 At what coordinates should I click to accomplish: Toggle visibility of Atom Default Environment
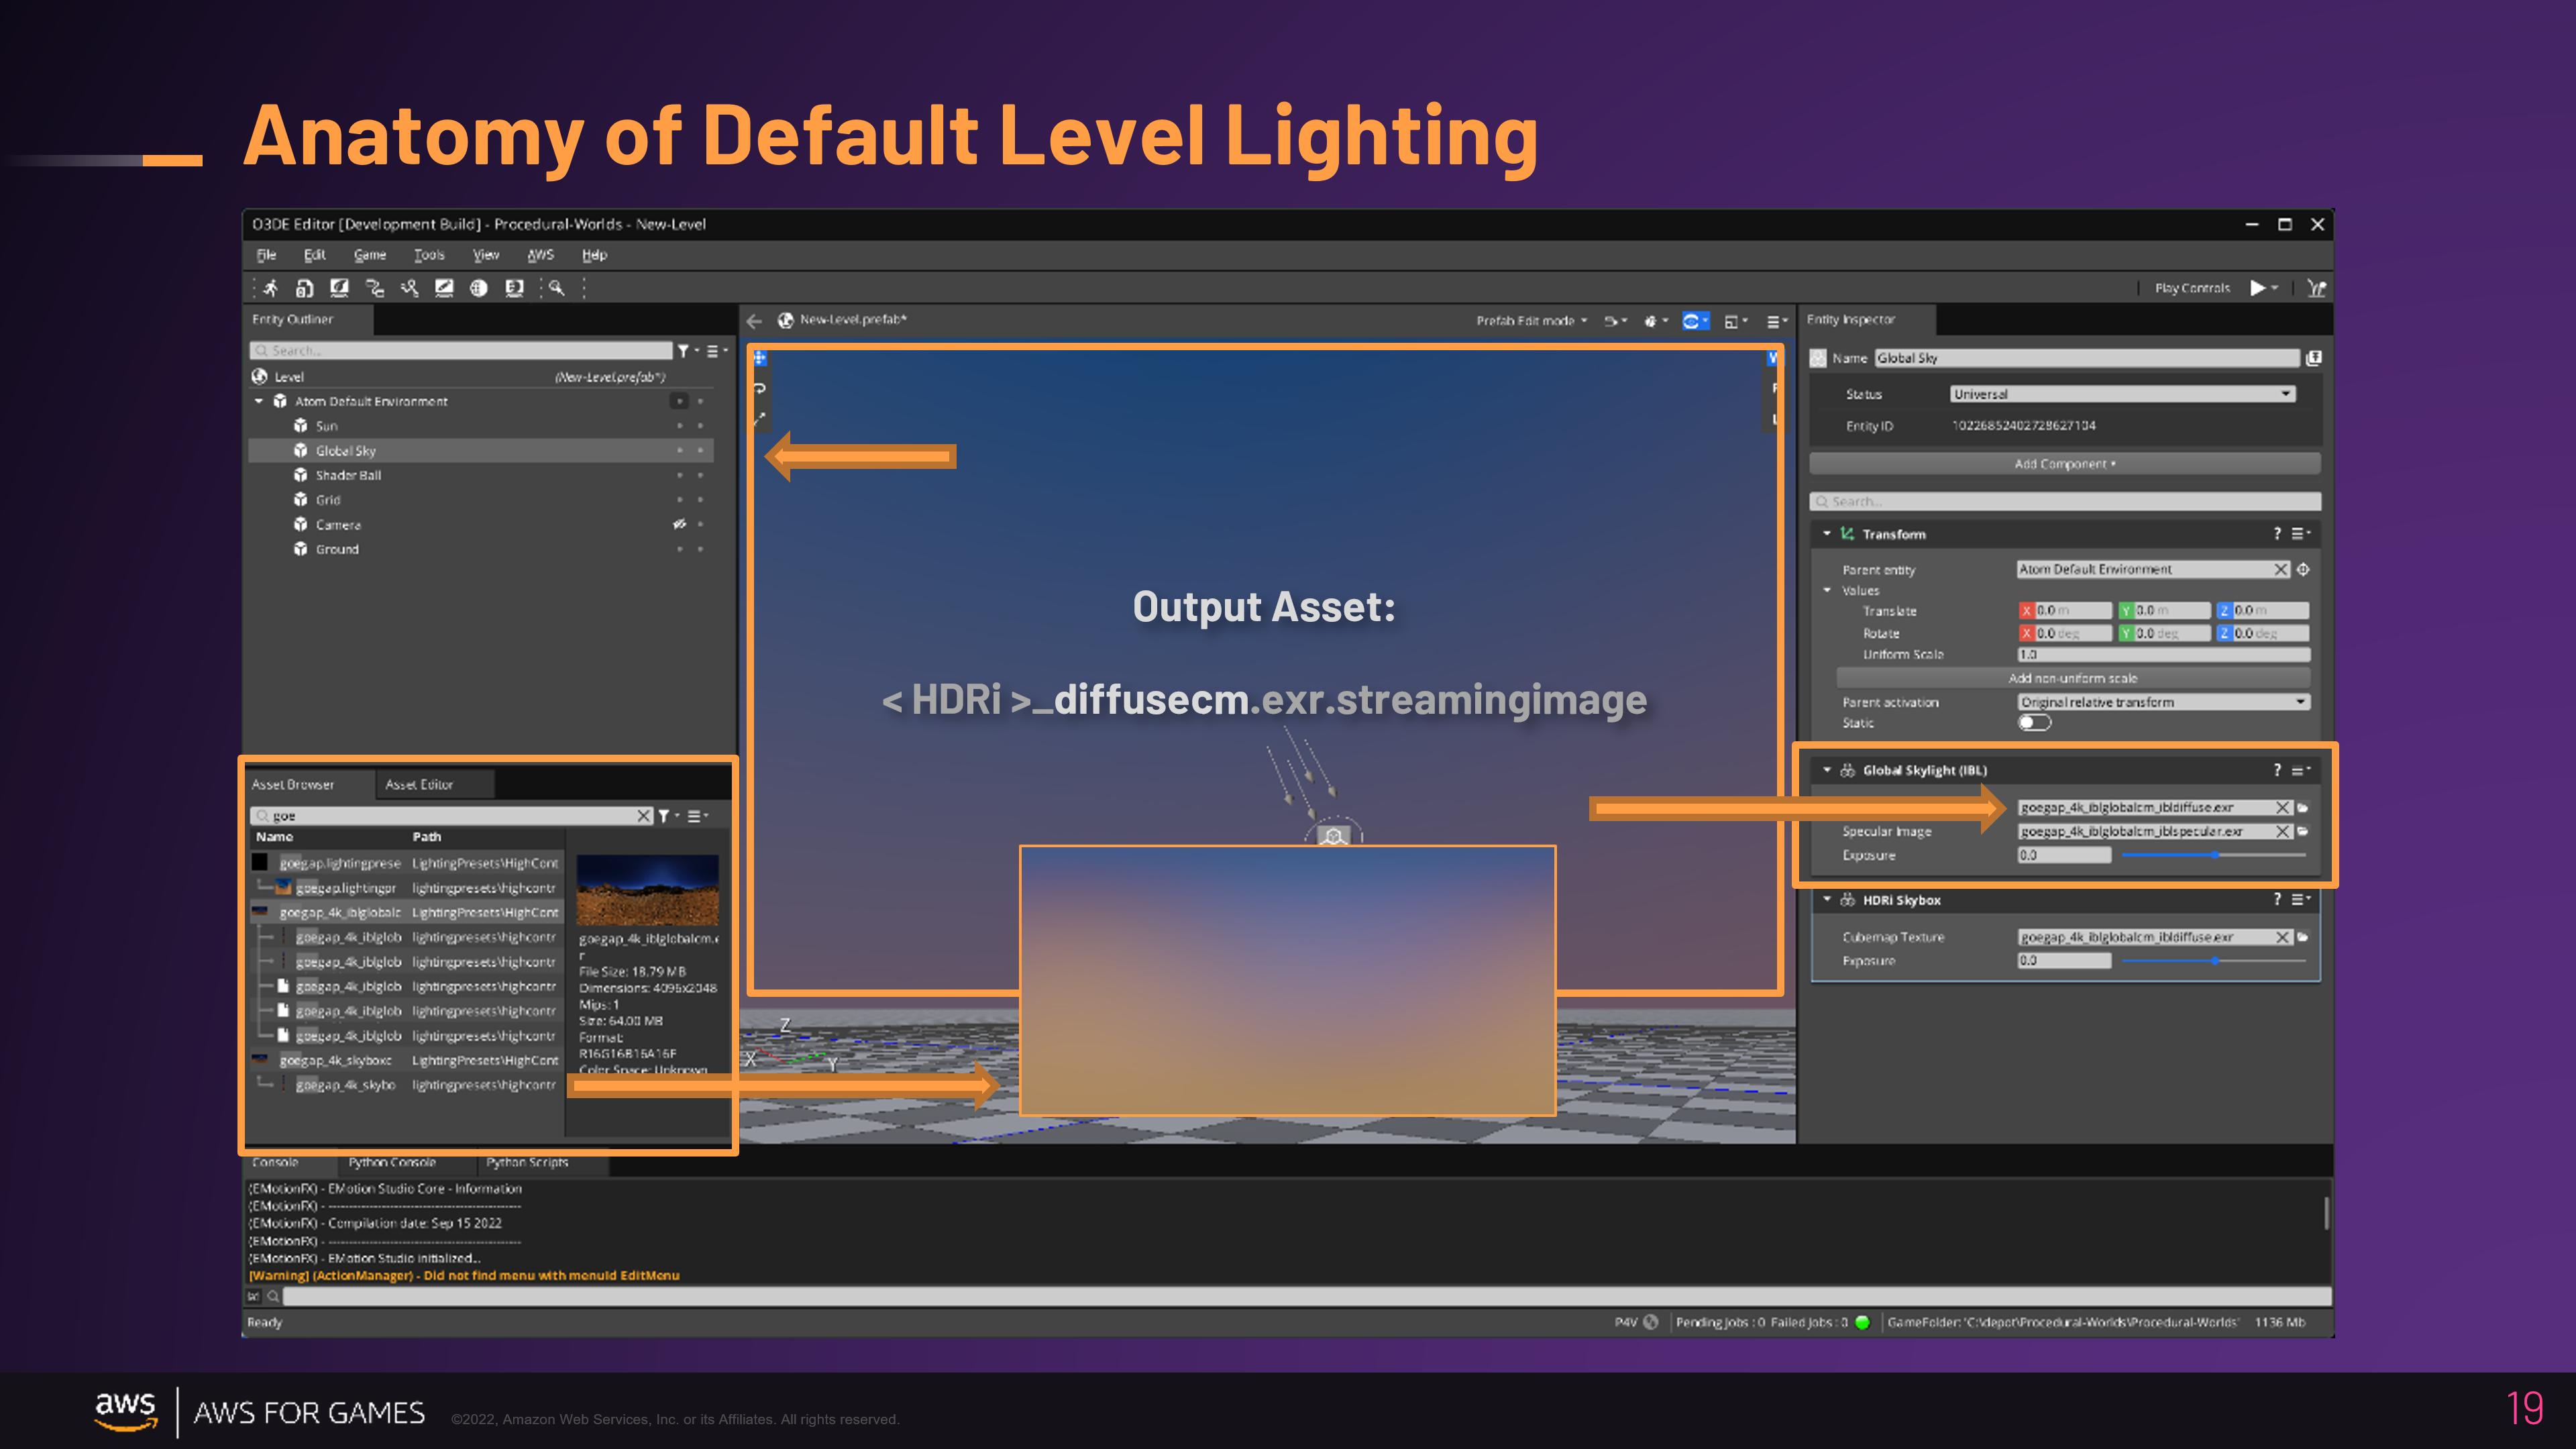click(679, 401)
